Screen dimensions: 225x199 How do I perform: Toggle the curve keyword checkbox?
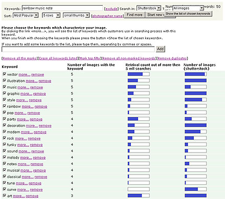pos(5,189)
